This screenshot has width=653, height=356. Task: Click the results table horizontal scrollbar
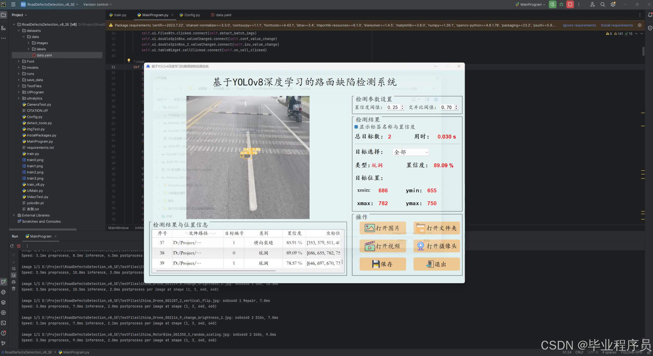point(216,271)
